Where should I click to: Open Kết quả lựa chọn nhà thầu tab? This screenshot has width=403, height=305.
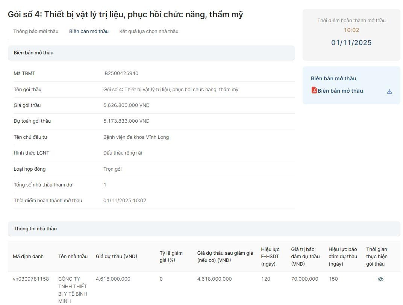[x=149, y=31]
